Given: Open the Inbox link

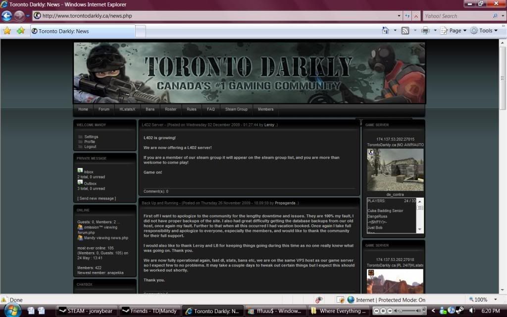Looking at the screenshot, I should click(89, 172).
